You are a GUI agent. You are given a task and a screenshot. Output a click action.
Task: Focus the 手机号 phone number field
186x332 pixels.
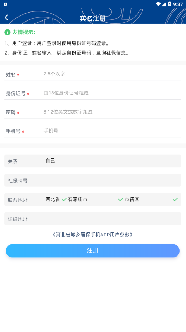point(112,131)
